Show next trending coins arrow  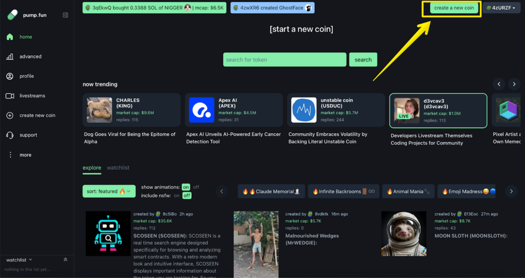(x=514, y=84)
